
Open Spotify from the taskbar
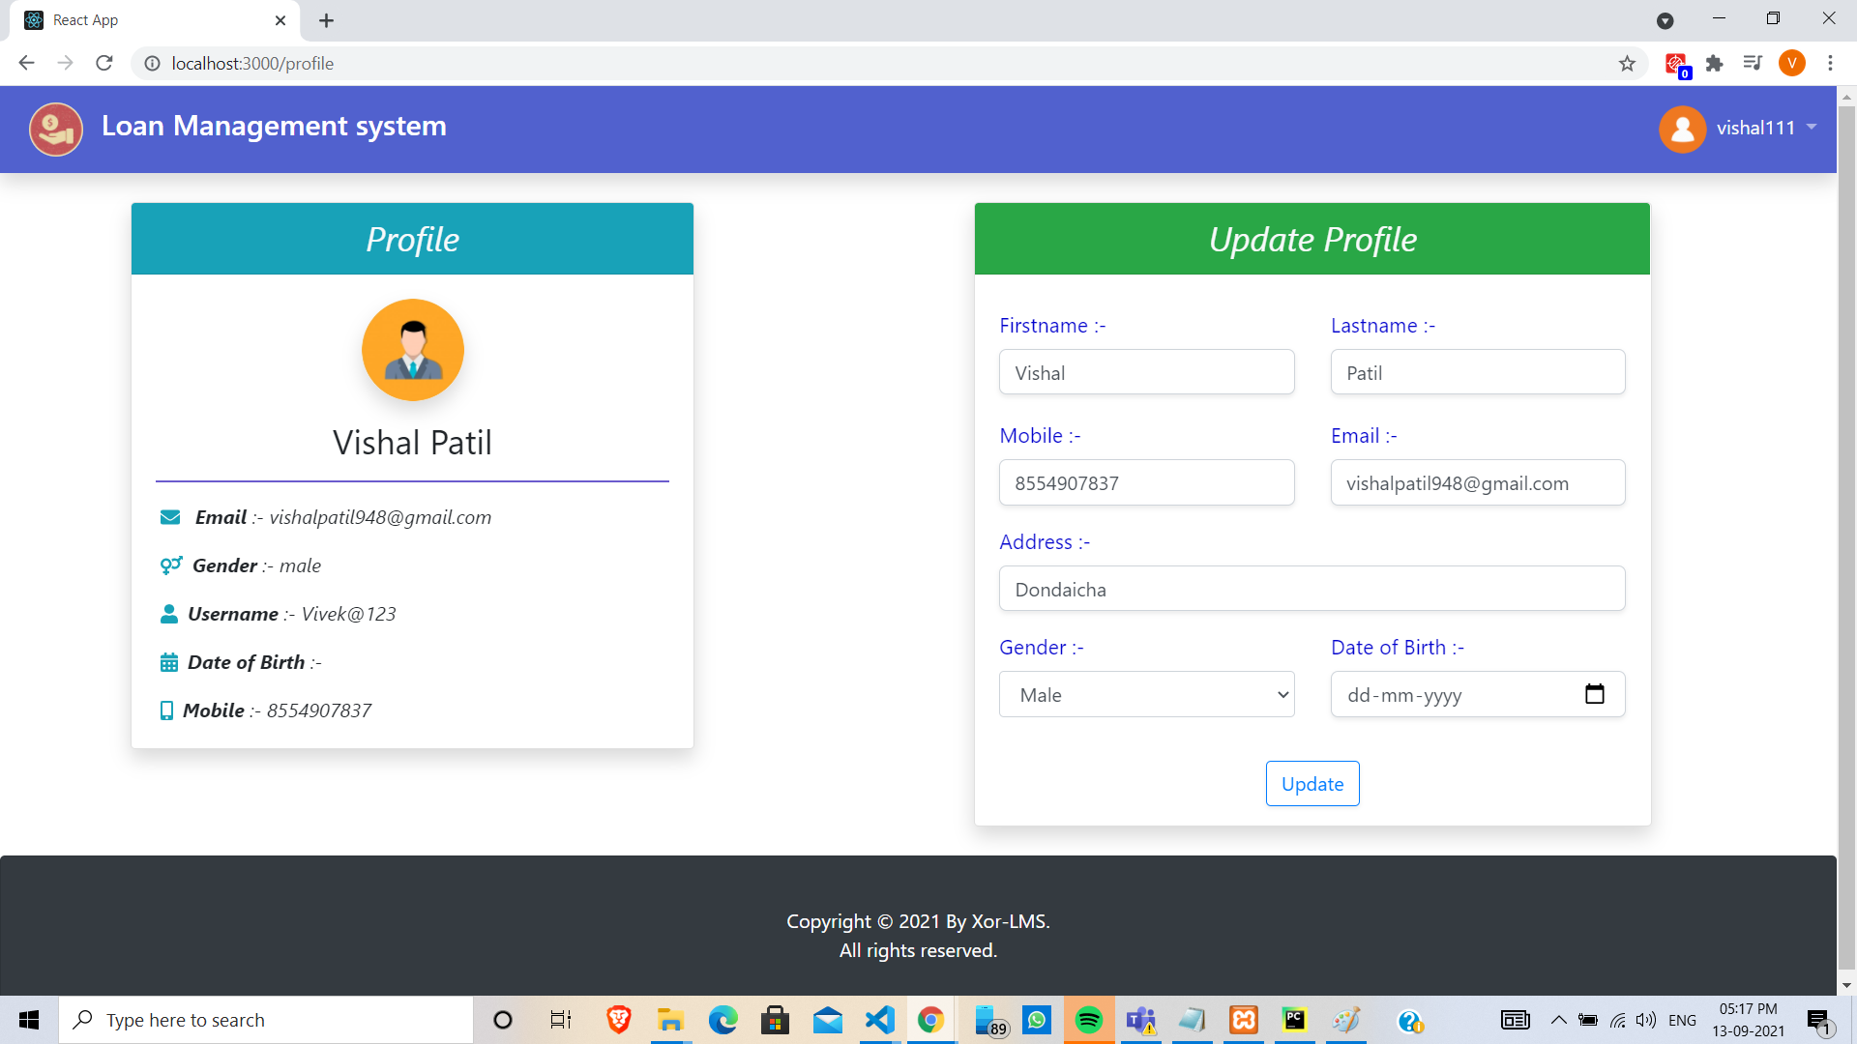click(1088, 1020)
